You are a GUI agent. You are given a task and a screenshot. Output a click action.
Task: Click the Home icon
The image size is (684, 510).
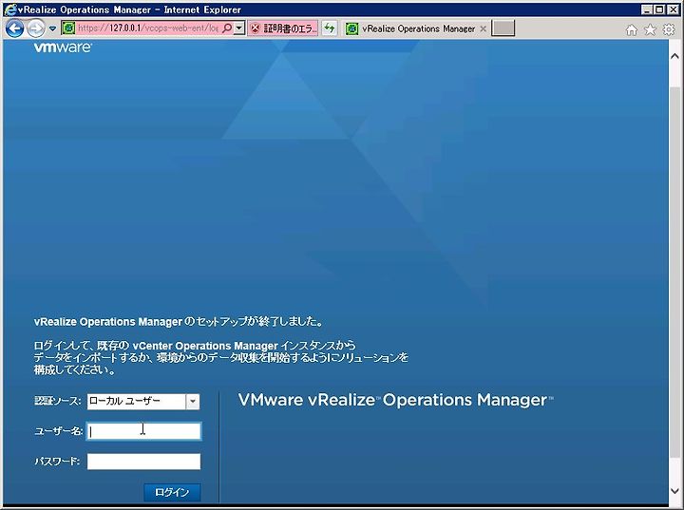pyautogui.click(x=631, y=29)
